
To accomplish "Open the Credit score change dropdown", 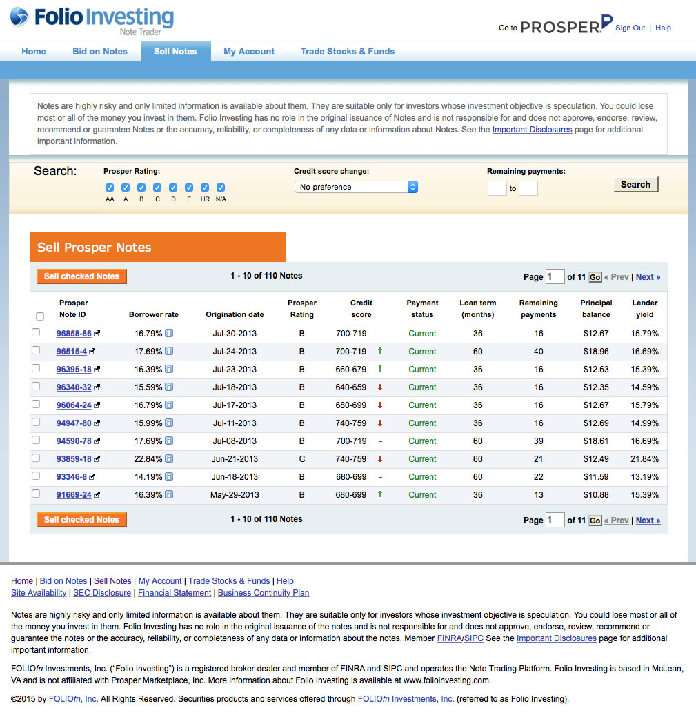I will tap(356, 187).
